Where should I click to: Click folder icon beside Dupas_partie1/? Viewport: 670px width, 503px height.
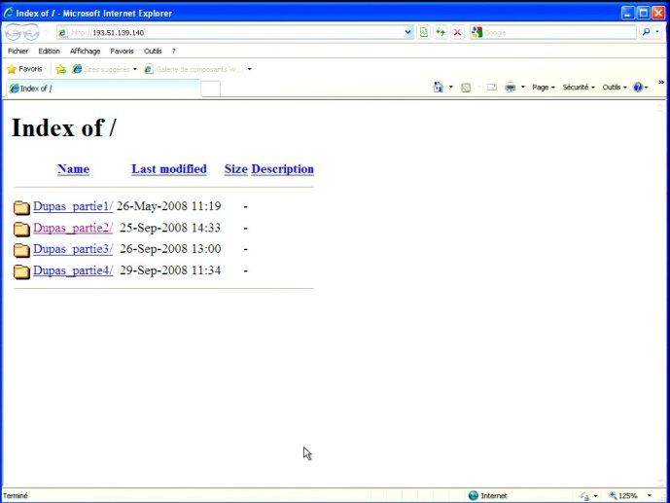pos(21,207)
